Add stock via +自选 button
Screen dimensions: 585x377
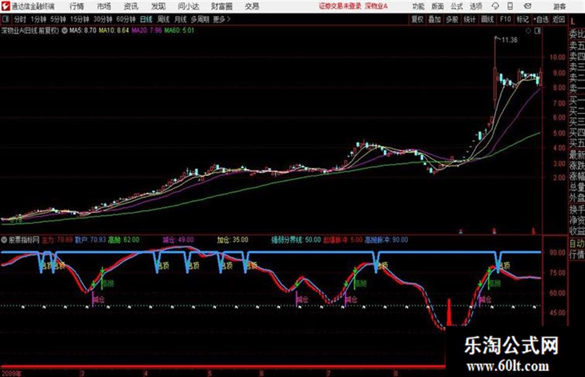pos(541,19)
